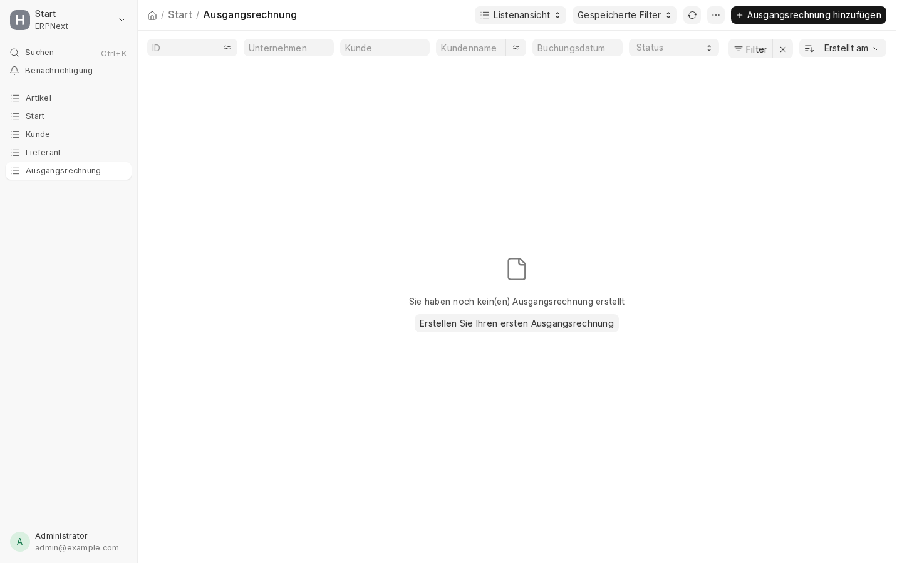
Task: Open the Status filter dropdown
Action: coord(674,48)
